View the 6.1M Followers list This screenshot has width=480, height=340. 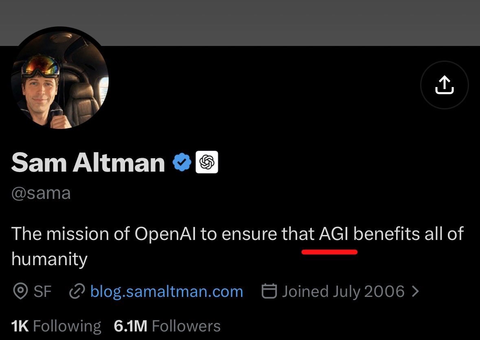(167, 326)
